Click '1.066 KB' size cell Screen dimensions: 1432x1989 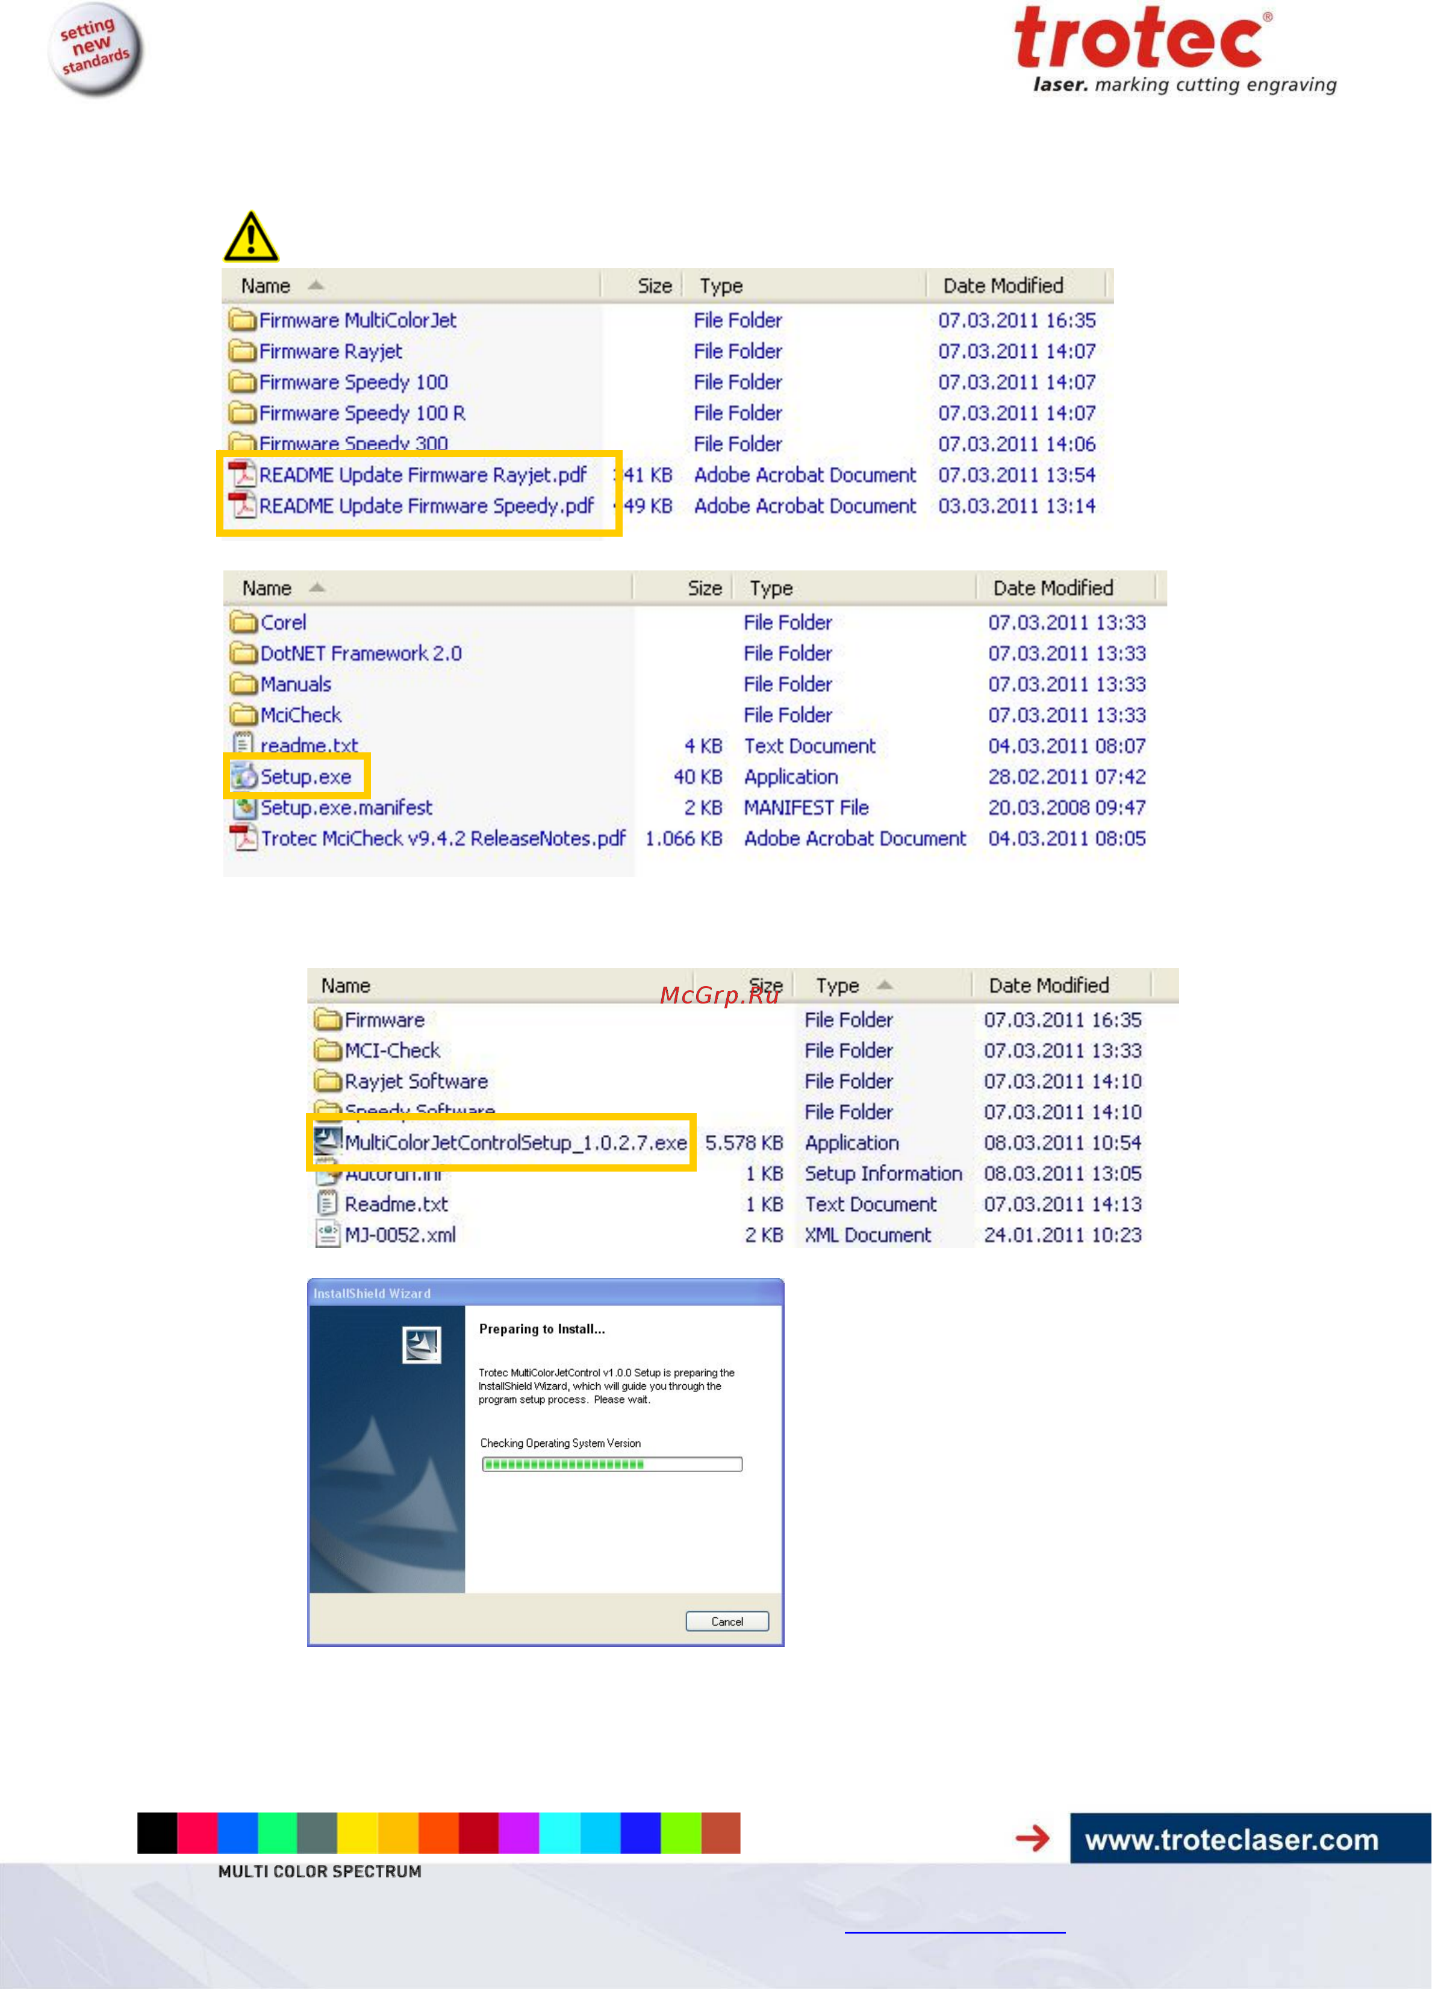[x=684, y=838]
